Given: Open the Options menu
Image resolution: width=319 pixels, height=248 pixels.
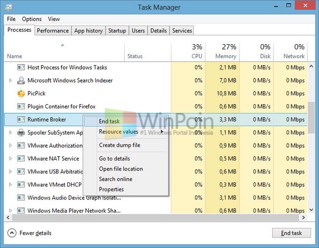Looking at the screenshot, I should [x=32, y=19].
